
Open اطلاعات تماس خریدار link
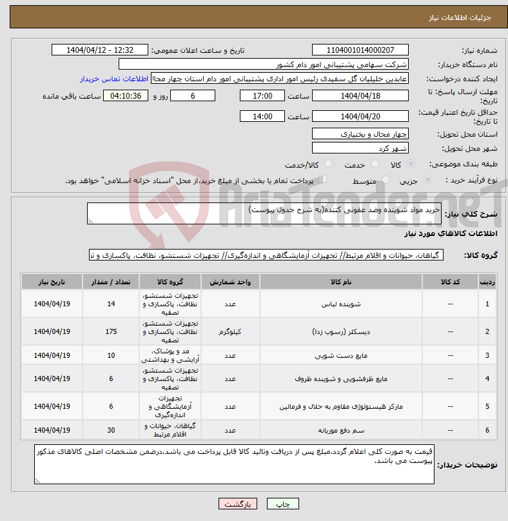pos(114,79)
